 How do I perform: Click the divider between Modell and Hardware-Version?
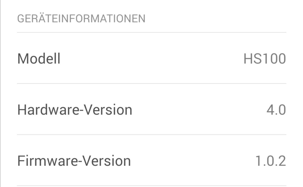[151, 83]
